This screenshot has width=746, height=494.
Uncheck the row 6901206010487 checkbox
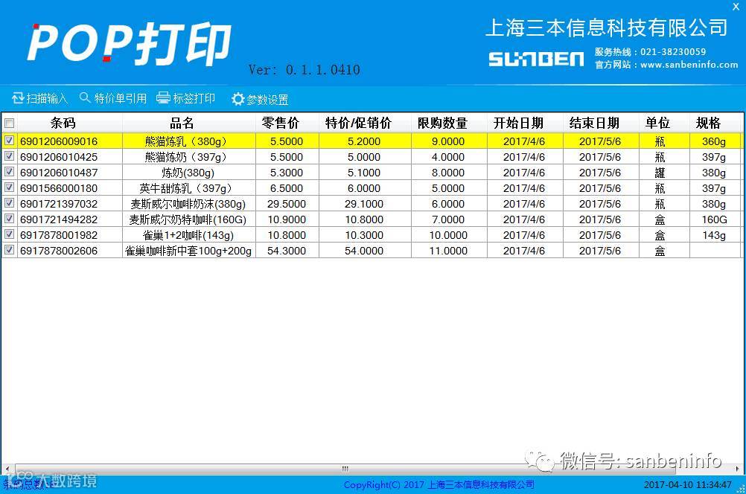[9, 172]
